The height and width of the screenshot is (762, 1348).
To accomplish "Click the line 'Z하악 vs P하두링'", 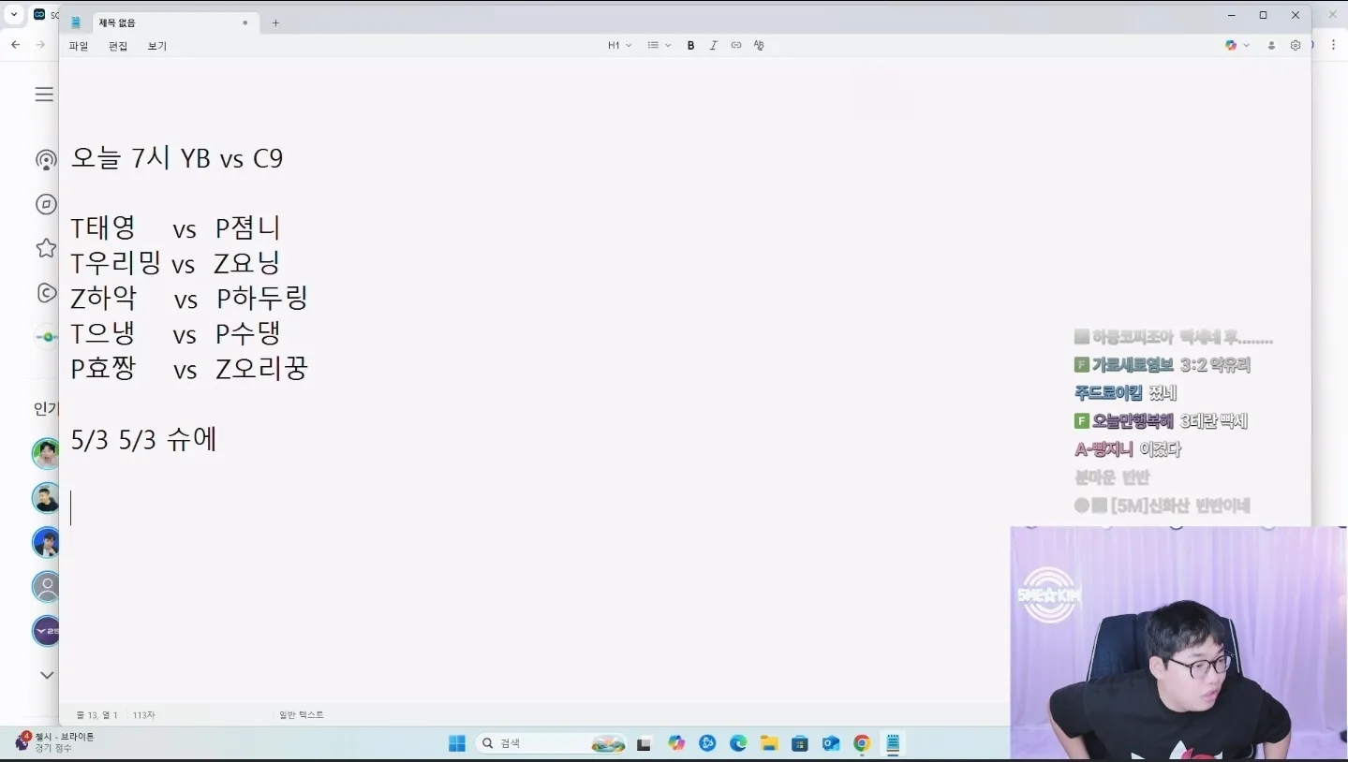I will coord(189,298).
